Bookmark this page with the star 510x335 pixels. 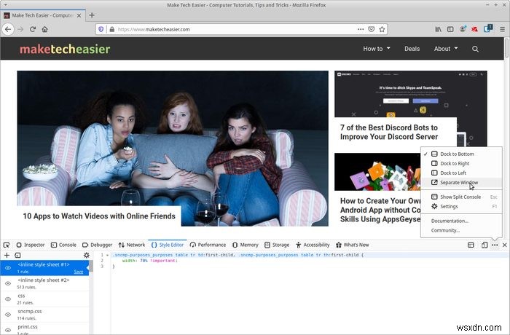(382, 29)
